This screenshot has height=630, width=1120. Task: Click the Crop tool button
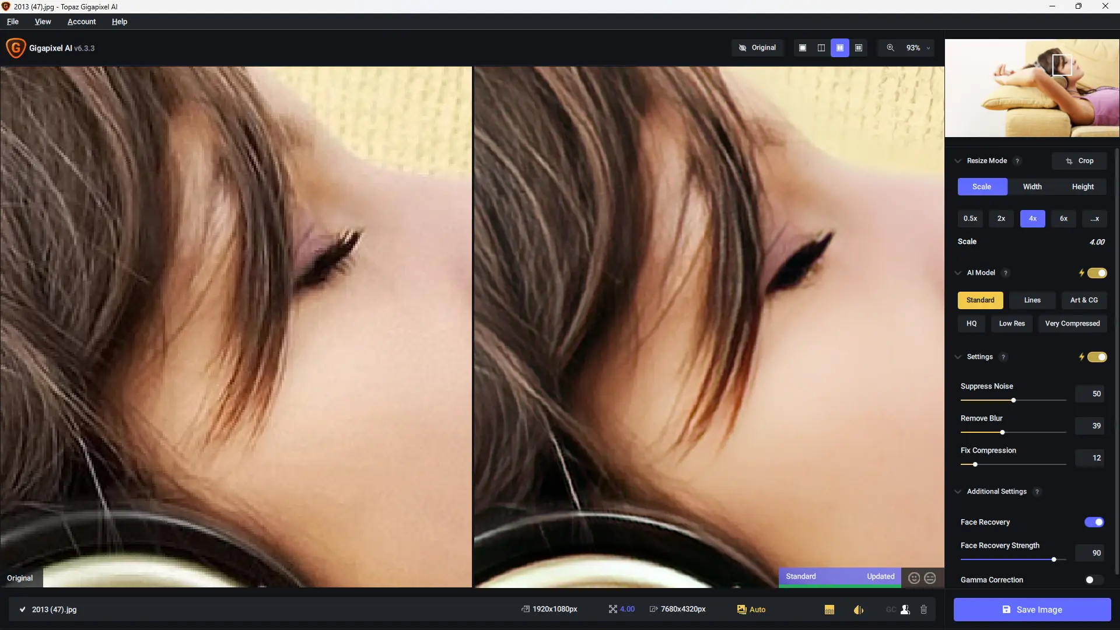click(1079, 161)
